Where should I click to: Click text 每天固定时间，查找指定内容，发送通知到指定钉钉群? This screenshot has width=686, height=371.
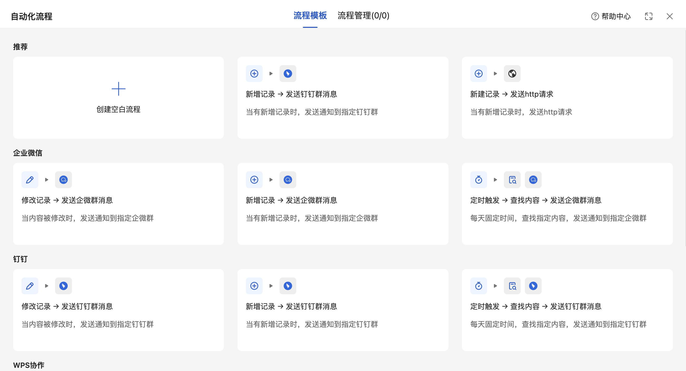(558, 324)
